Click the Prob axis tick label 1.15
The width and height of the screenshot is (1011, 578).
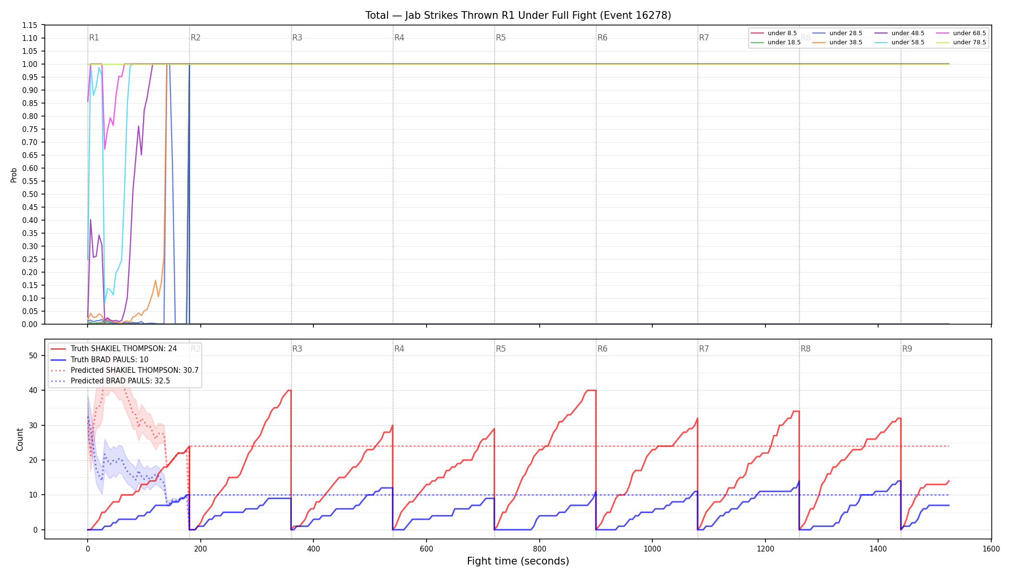coord(30,25)
